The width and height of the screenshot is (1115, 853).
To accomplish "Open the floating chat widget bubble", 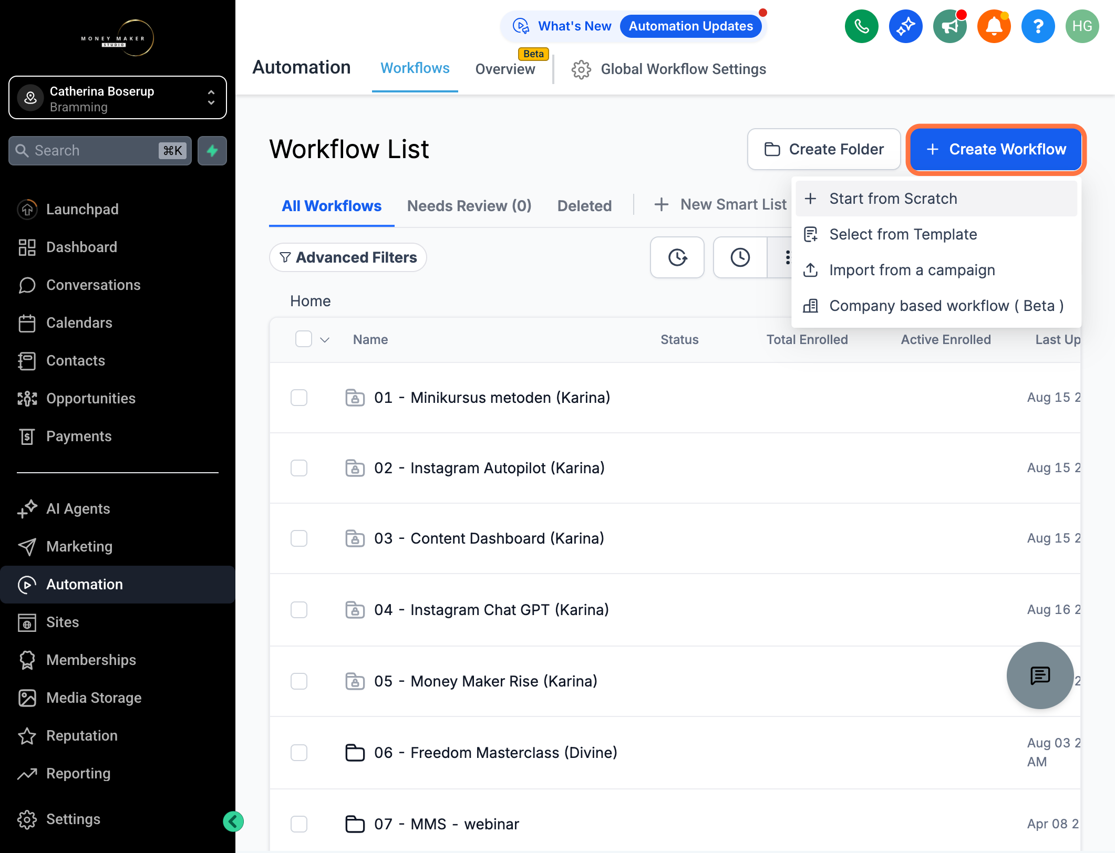I will pyautogui.click(x=1040, y=675).
